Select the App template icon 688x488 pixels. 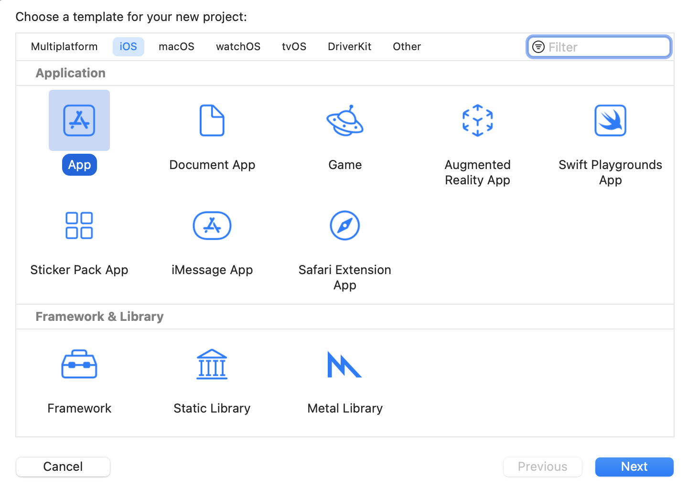coord(79,120)
